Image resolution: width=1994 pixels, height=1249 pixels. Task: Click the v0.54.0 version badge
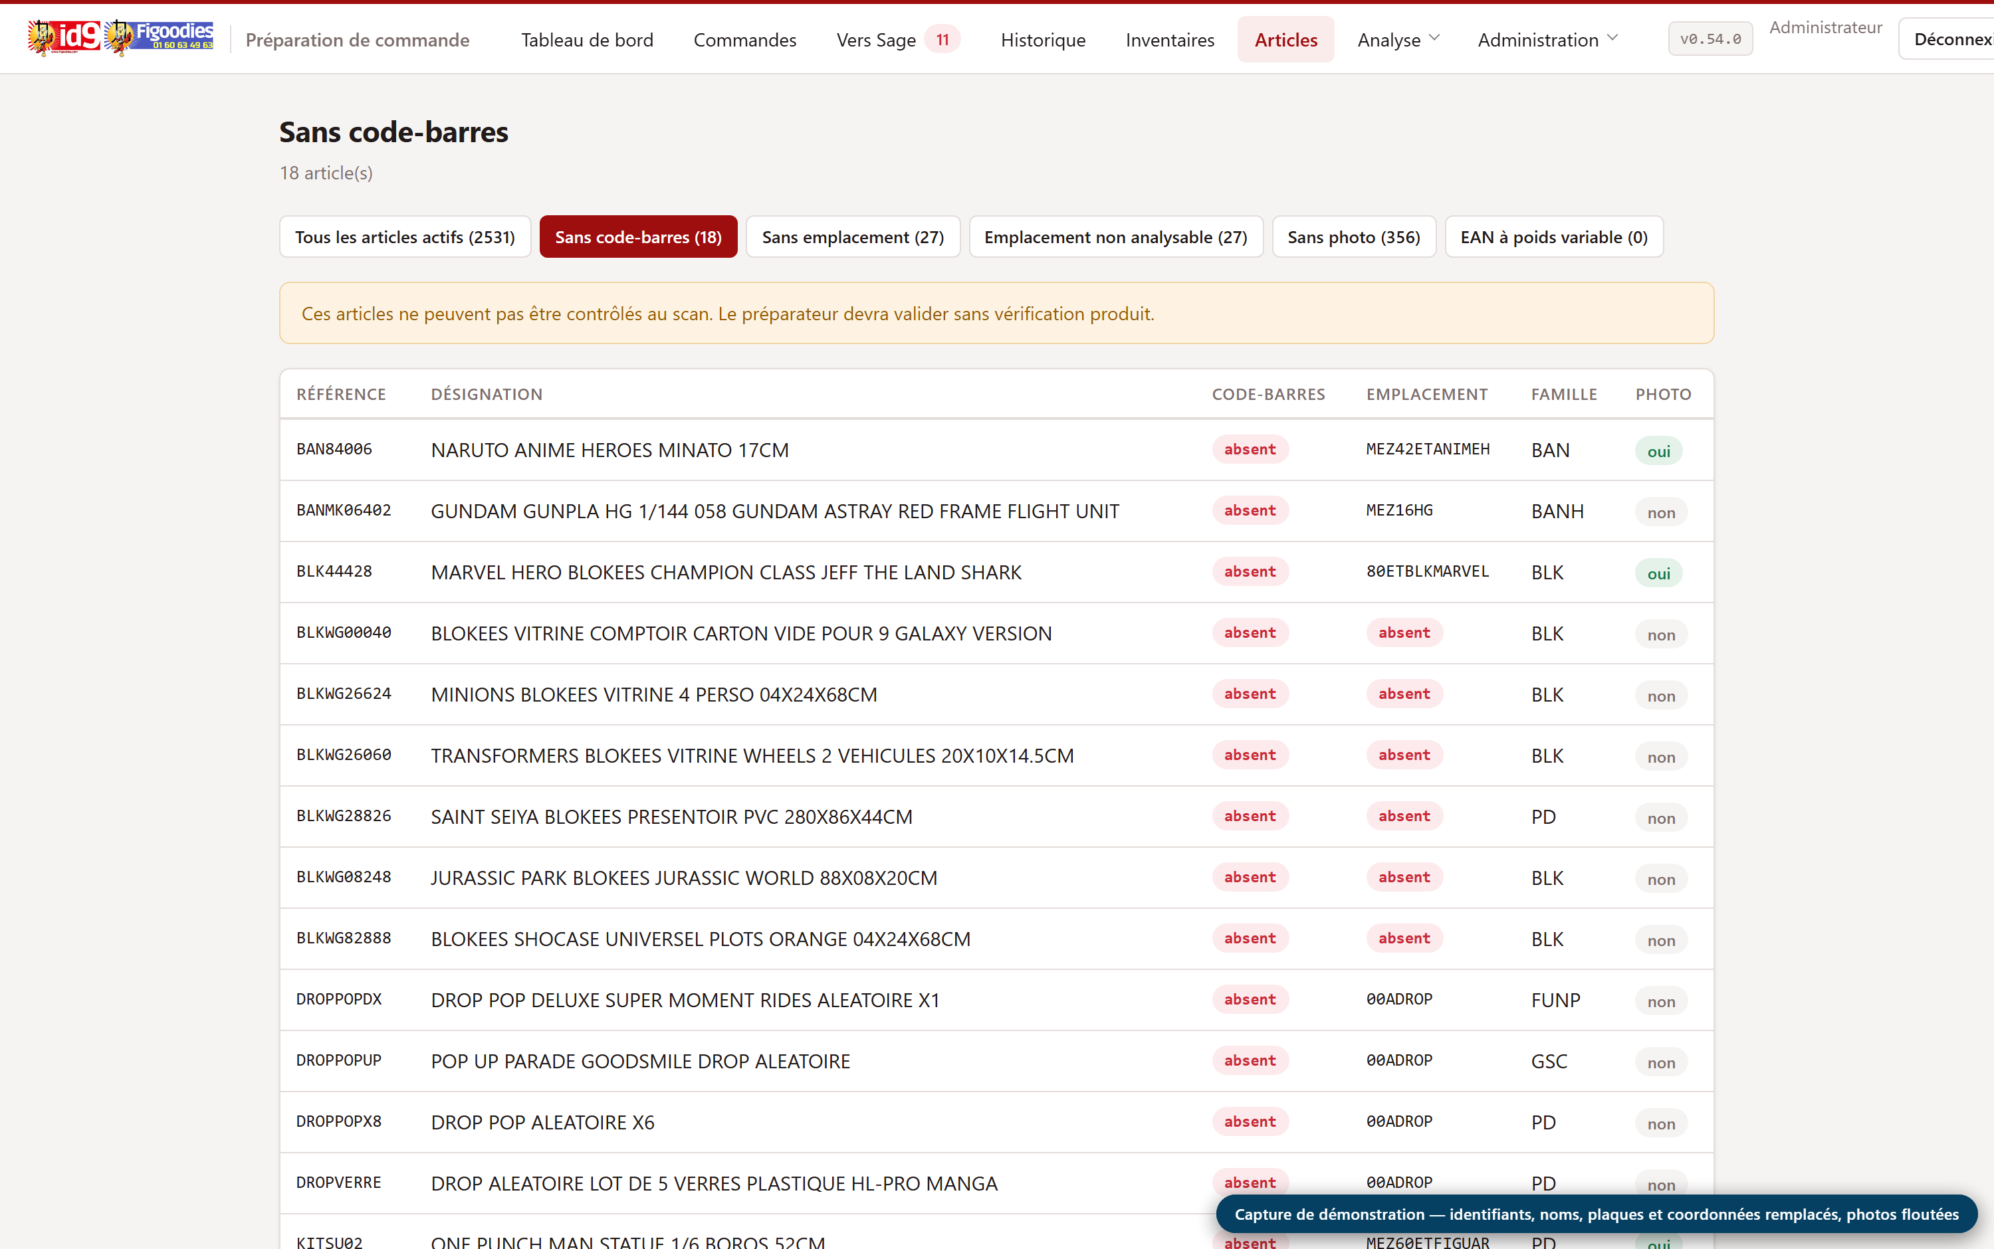(x=1710, y=39)
